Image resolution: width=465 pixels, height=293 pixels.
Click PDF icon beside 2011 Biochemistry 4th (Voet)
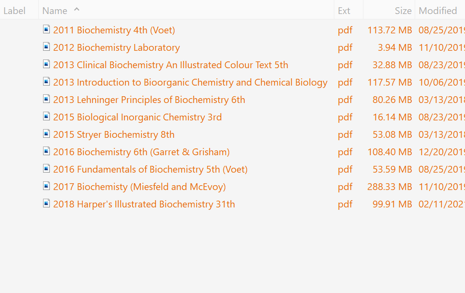pos(46,29)
